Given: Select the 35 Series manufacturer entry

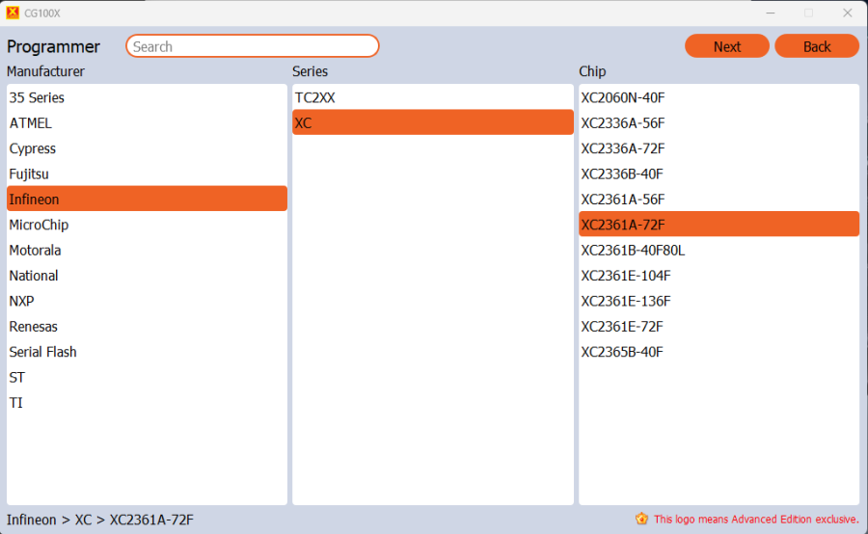Looking at the screenshot, I should (x=37, y=97).
